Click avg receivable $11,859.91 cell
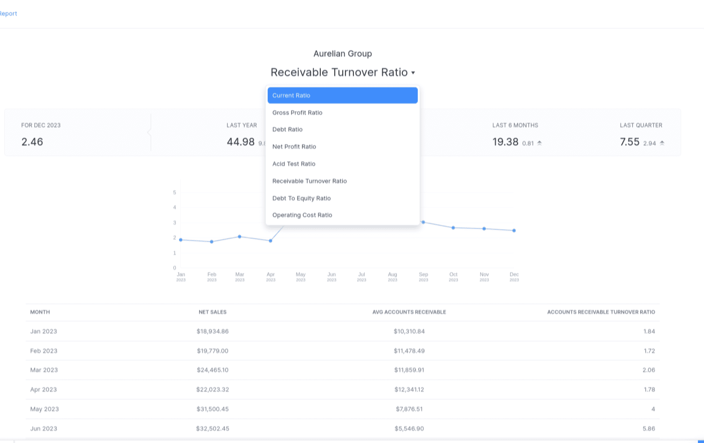Viewport: 704px width, 443px height. (409, 370)
